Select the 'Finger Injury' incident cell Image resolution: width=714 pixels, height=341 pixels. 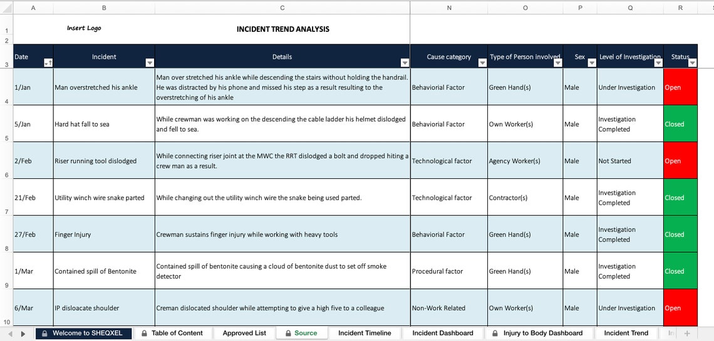[x=104, y=234]
